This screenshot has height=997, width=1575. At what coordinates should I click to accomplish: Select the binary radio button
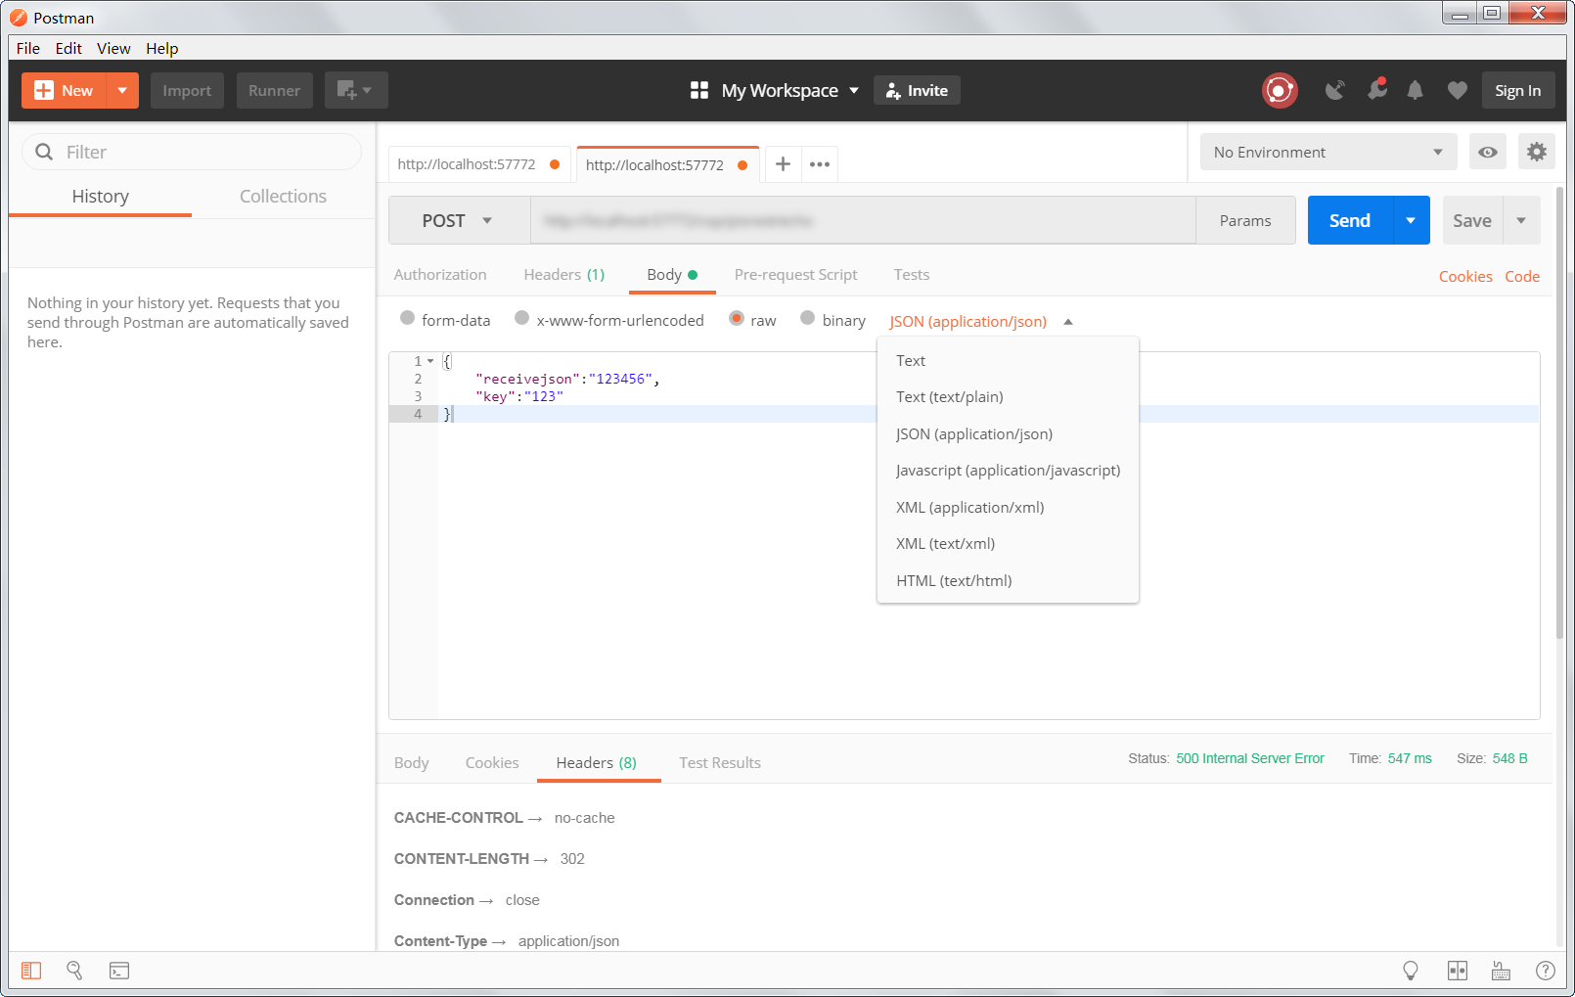click(x=808, y=318)
